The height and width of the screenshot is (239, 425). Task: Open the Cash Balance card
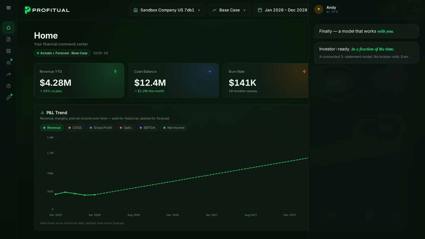point(174,80)
